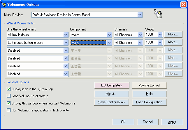The height and width of the screenshot is (130, 188).
Task: Enable Run Volumouse in high priority
Action: point(8,110)
